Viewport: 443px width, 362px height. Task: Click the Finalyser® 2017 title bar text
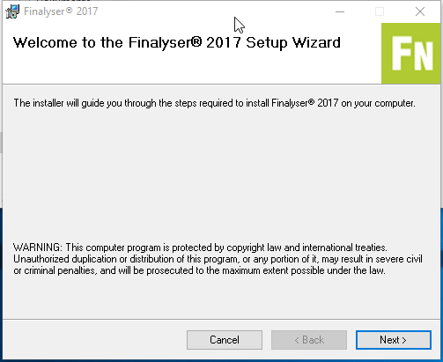[x=61, y=11]
